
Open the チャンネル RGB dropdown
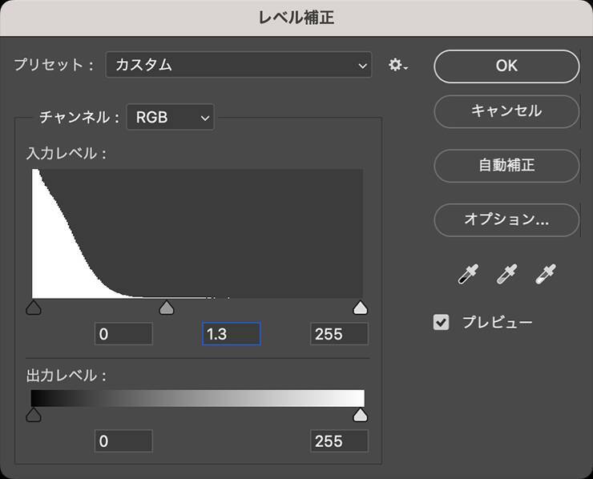(170, 117)
